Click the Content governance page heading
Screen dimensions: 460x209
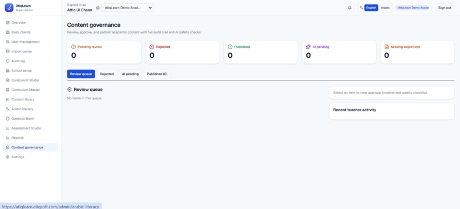[94, 25]
